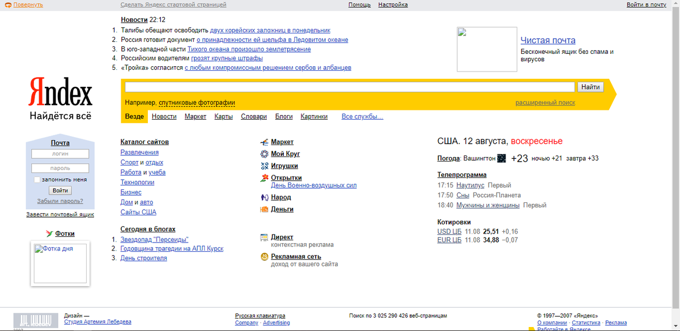Click the Washington night weather icon
The width and height of the screenshot is (680, 331).
(501, 158)
